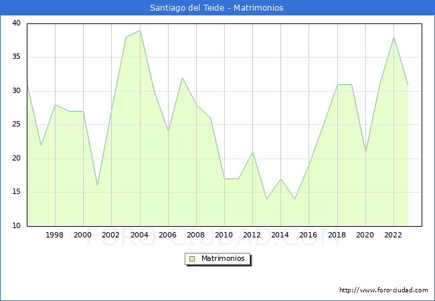This screenshot has height=301, width=435.
Task: Click the 2010 x-axis label
Action: [x=224, y=235]
